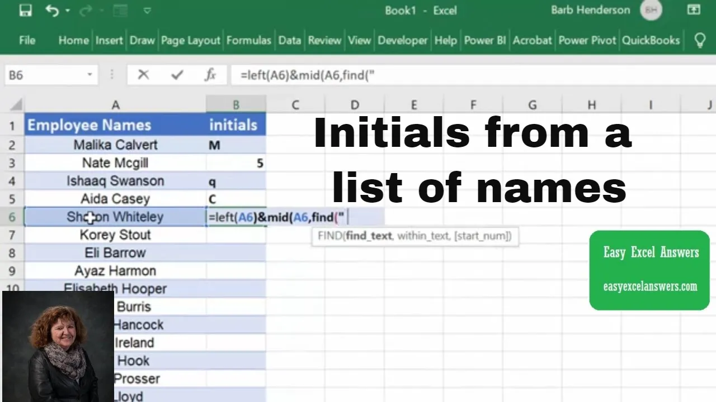Click find_text in the FIND tooltip
The image size is (716, 402).
pyautogui.click(x=369, y=236)
